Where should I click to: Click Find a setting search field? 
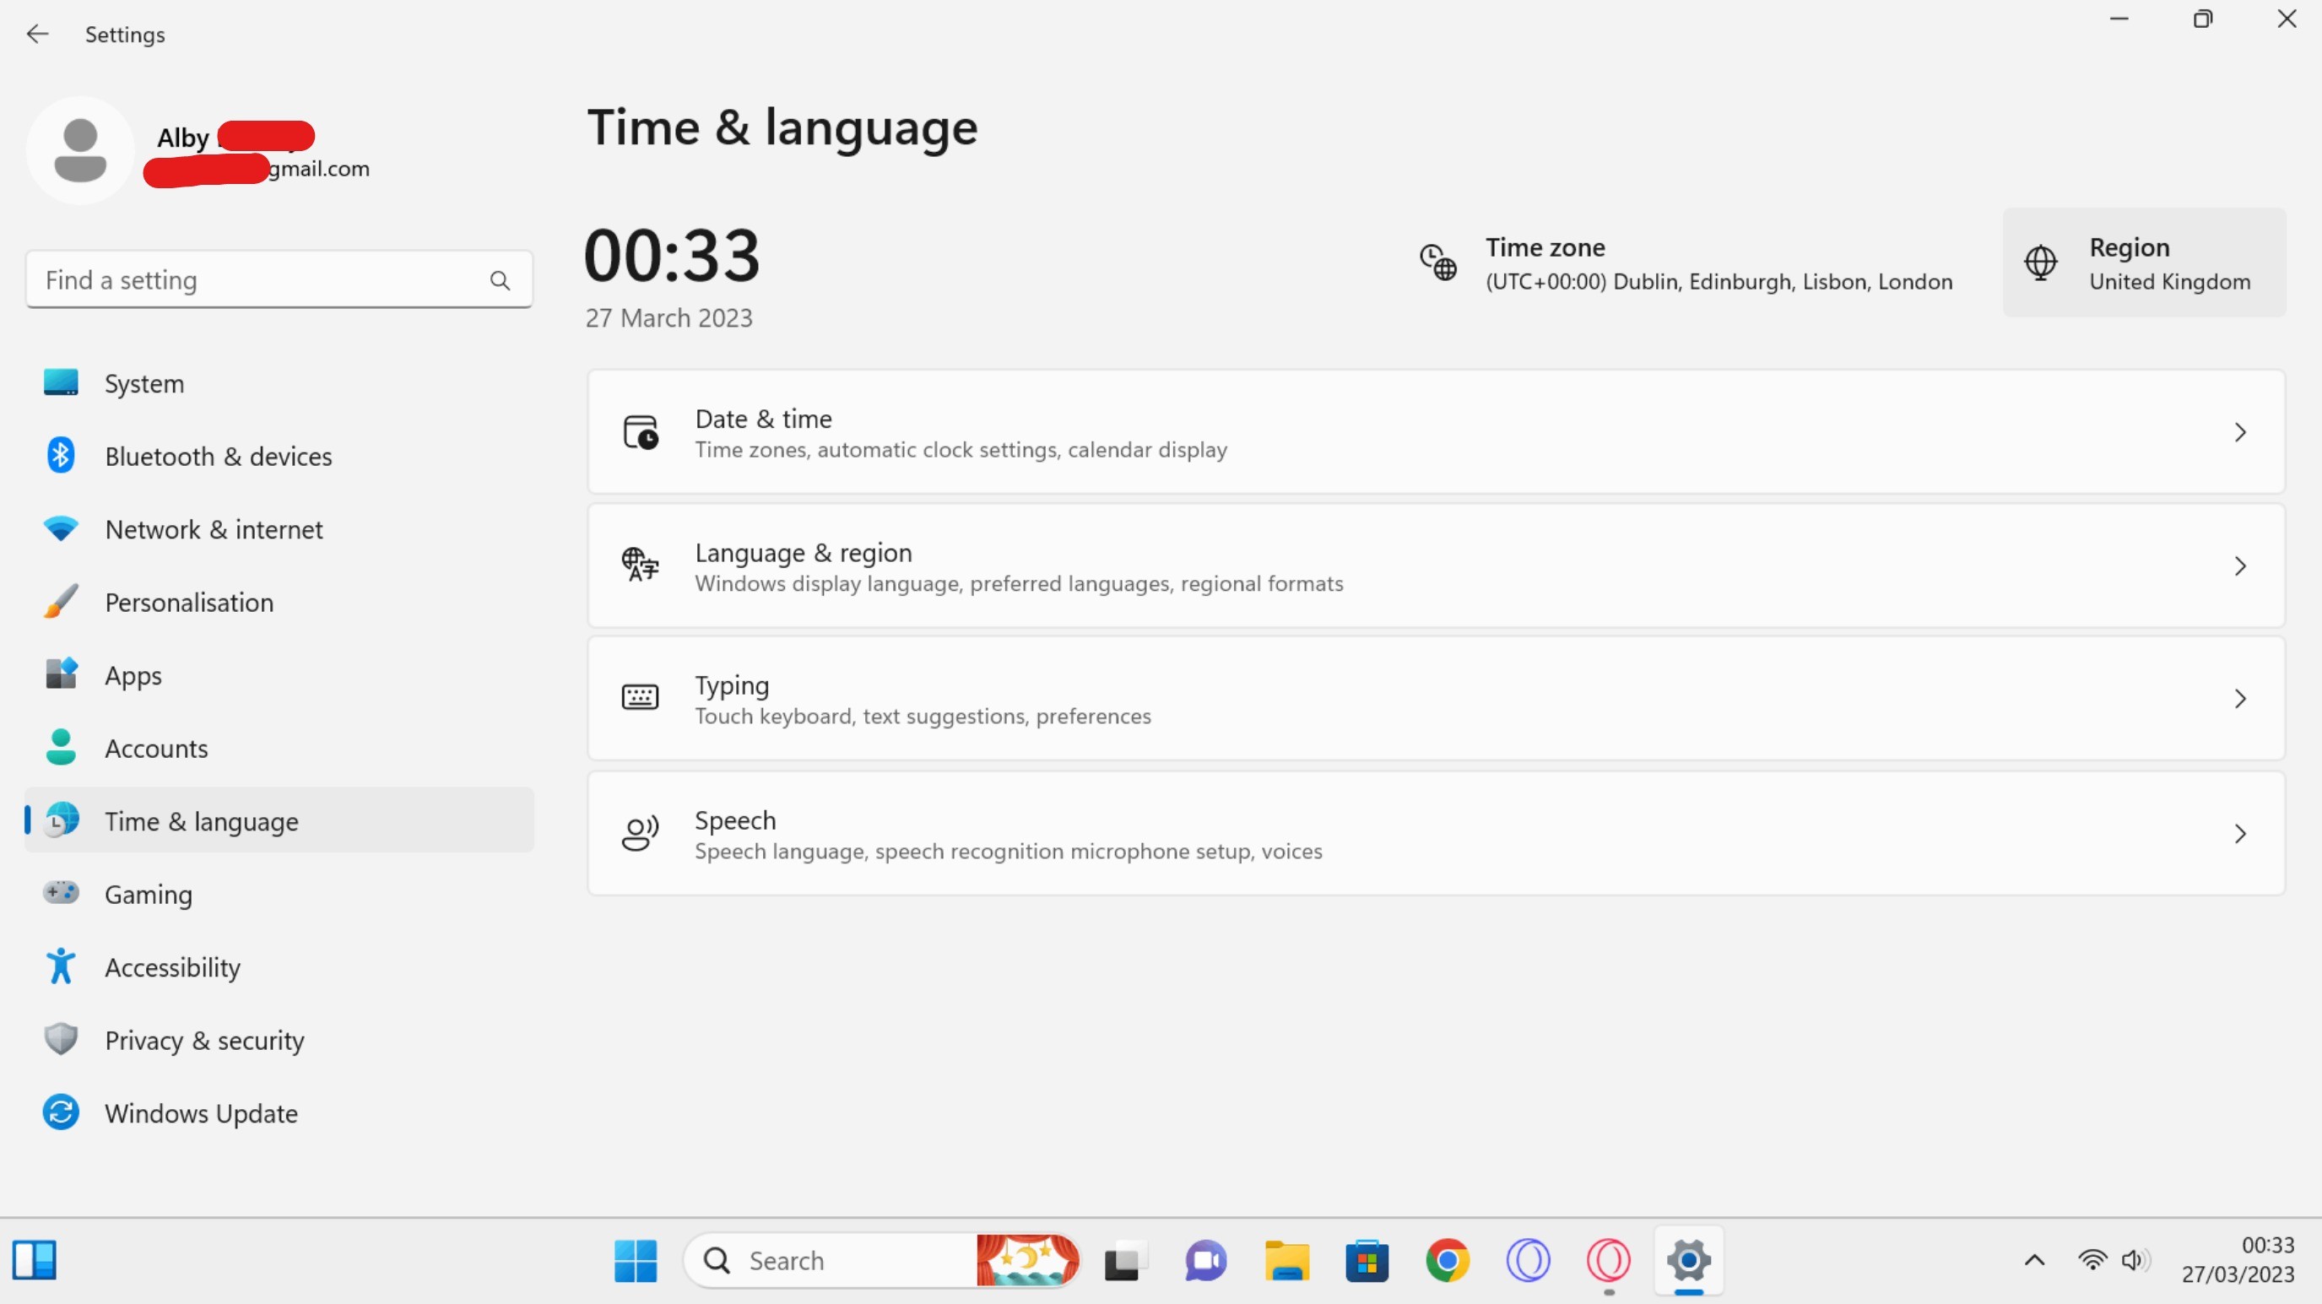pyautogui.click(x=279, y=279)
